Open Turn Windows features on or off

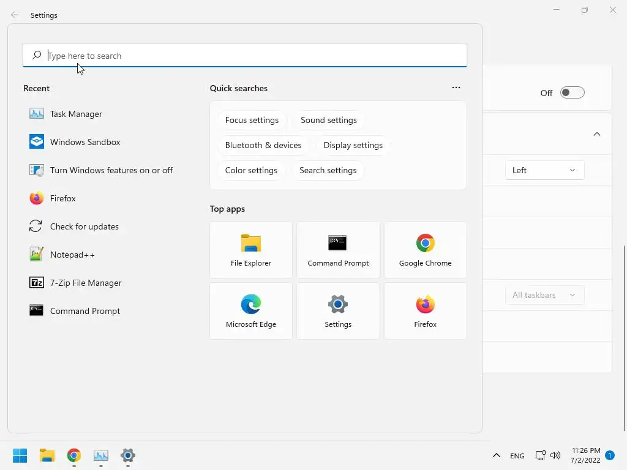click(x=101, y=170)
